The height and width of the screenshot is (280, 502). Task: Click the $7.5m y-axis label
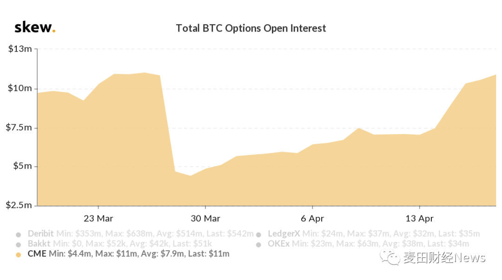19,127
